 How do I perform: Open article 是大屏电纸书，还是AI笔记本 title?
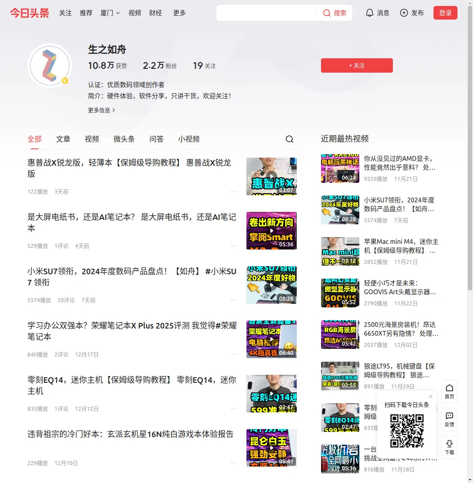(132, 222)
